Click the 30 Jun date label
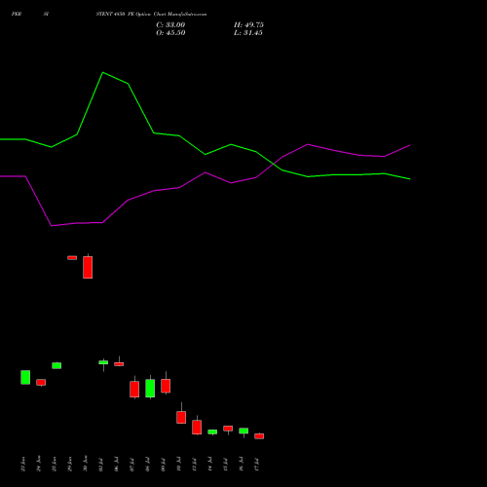Screen dimensions: 487x487 86,464
